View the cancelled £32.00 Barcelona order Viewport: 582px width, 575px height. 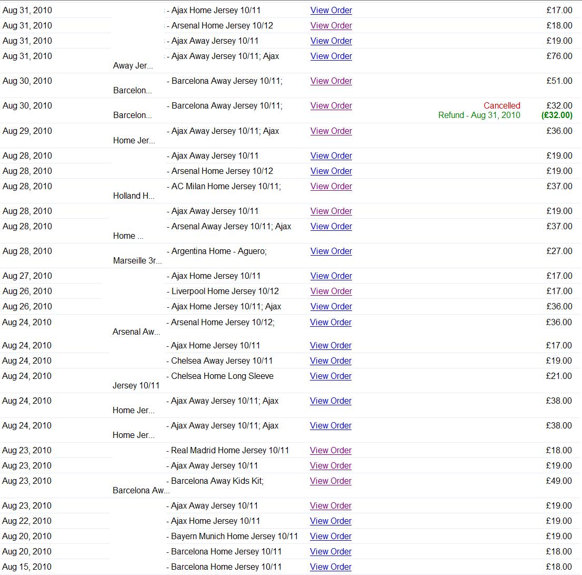pos(331,106)
